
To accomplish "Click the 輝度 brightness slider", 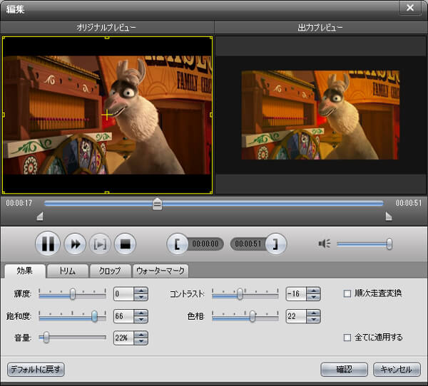I will [72, 294].
